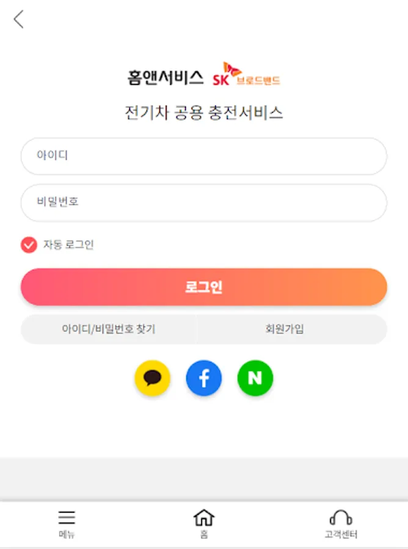The image size is (408, 549).
Task: Click the 전기차 공용 충전서비스 title
Action: 204,113
